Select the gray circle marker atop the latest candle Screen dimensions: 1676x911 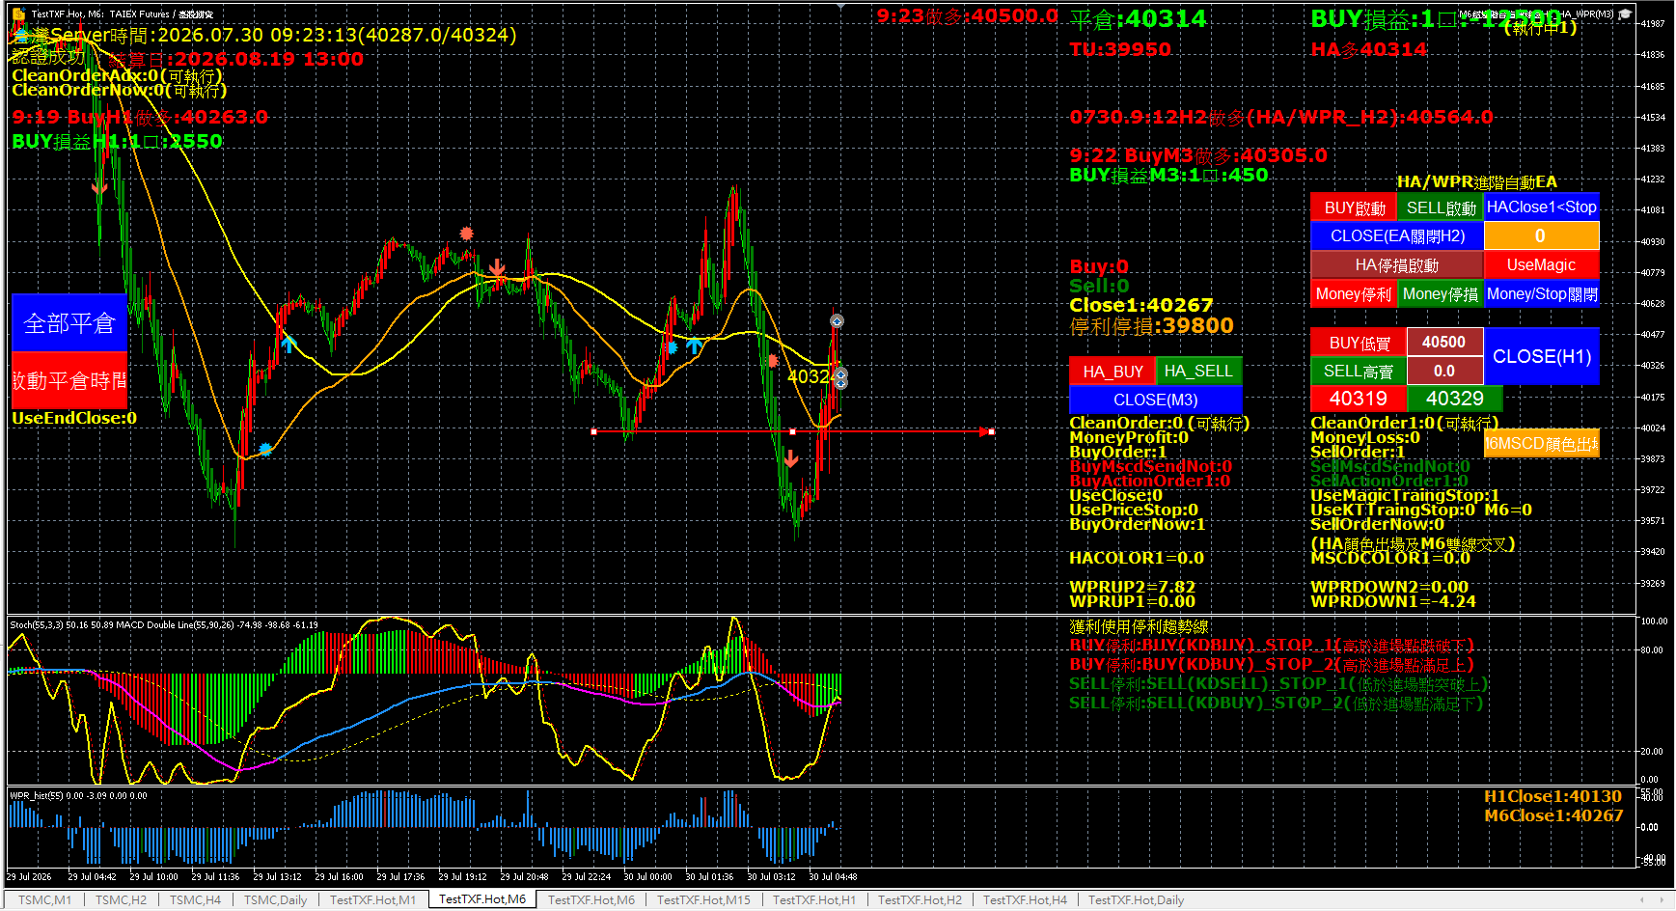click(837, 320)
